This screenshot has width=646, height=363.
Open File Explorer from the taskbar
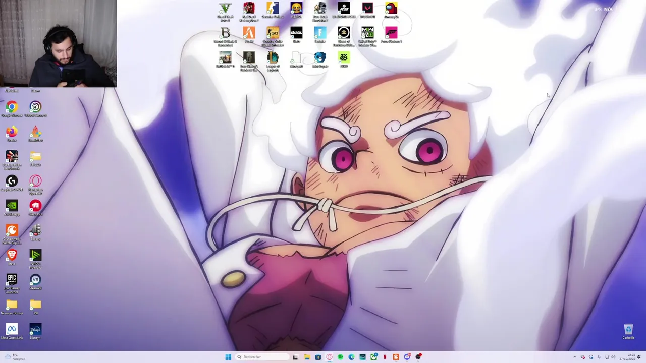point(307,357)
